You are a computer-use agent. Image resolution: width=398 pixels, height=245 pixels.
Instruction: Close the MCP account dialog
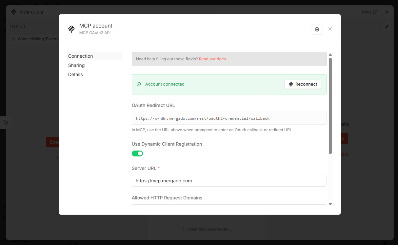[x=330, y=29]
